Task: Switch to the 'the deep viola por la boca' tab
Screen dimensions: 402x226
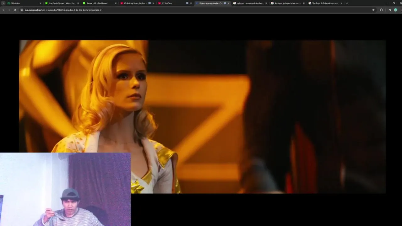Action: (x=287, y=3)
